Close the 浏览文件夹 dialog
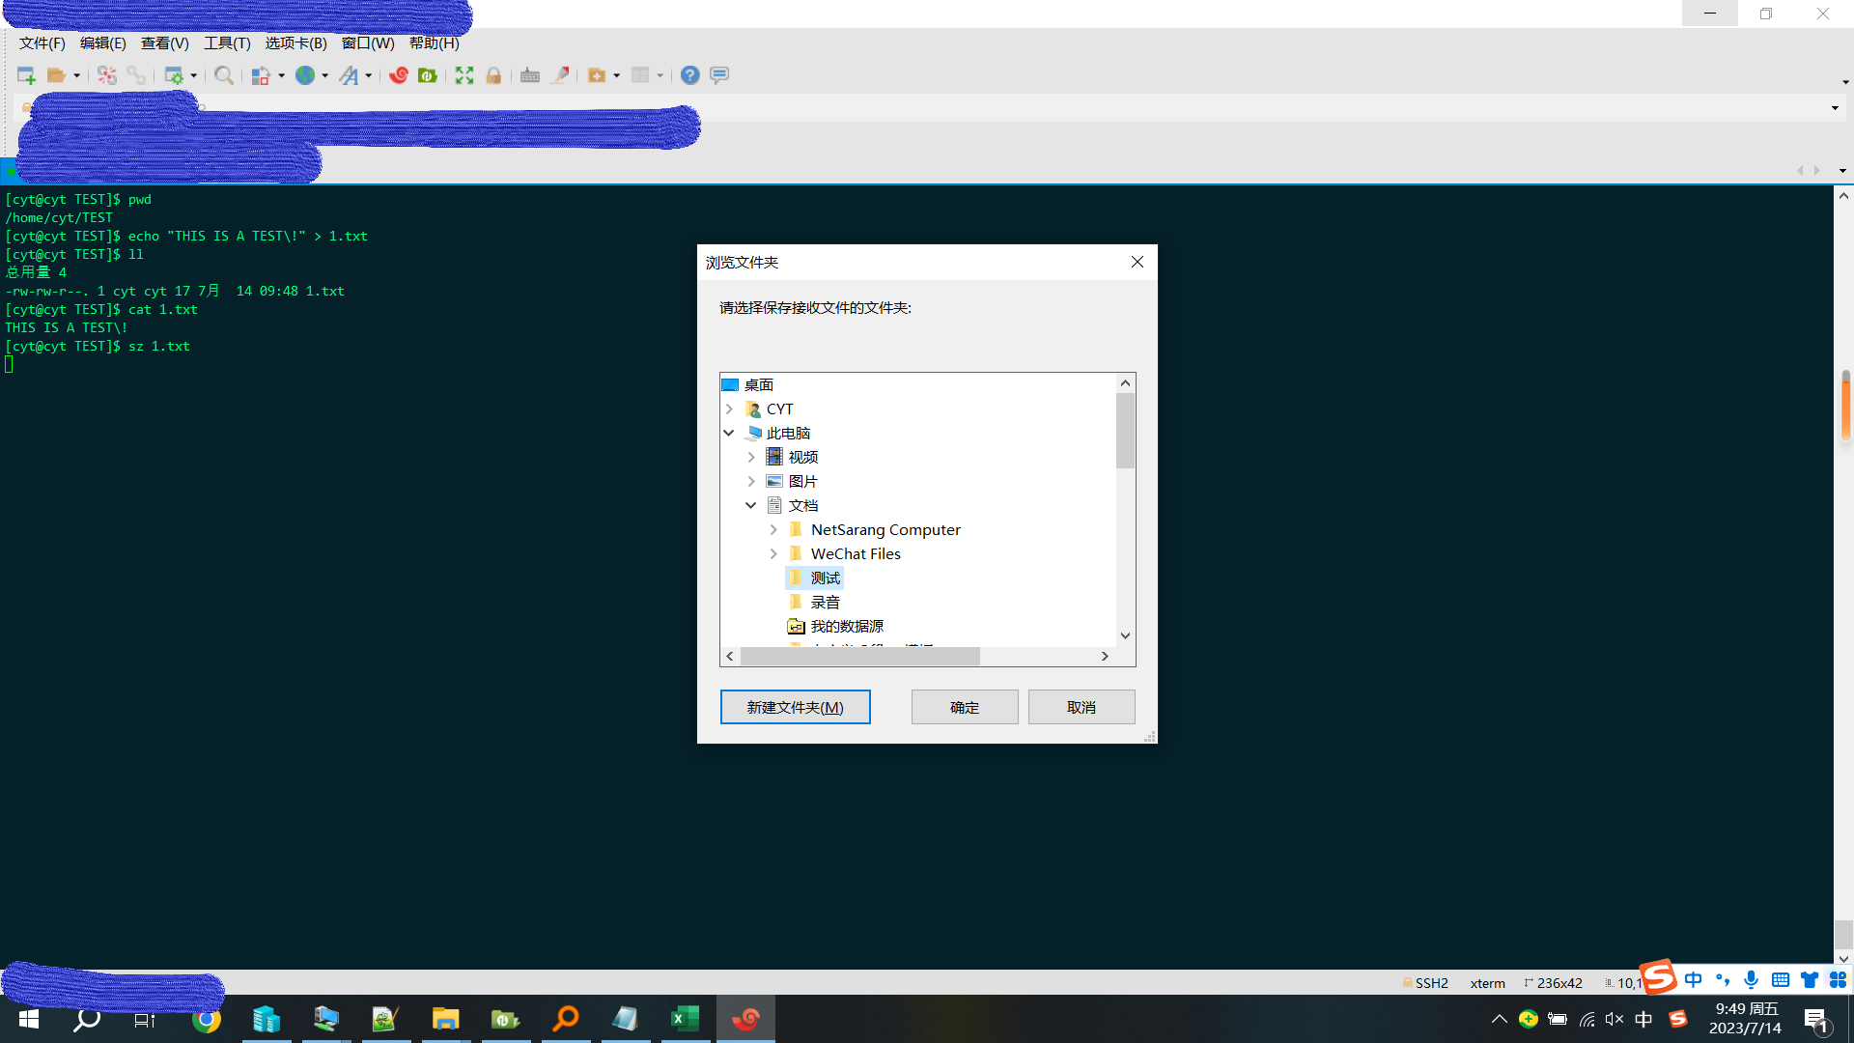The image size is (1854, 1043). (1138, 262)
